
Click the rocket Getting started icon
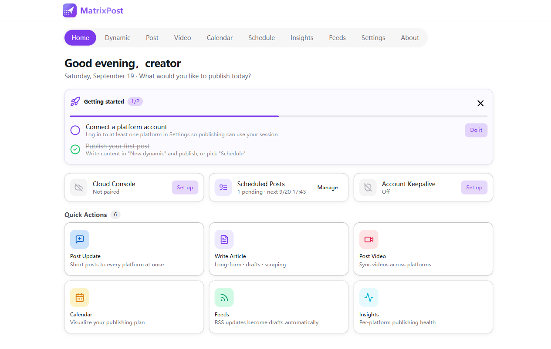[x=75, y=101]
